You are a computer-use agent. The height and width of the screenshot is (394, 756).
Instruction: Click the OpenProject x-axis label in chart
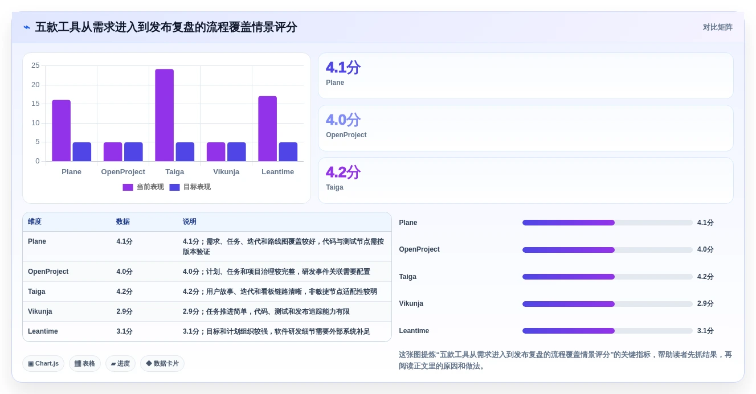pos(123,172)
